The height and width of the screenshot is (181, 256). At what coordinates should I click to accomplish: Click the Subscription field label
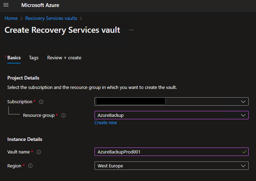[20, 102]
